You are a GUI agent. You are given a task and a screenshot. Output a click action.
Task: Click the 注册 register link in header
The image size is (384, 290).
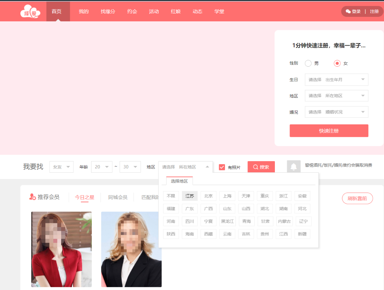click(374, 12)
